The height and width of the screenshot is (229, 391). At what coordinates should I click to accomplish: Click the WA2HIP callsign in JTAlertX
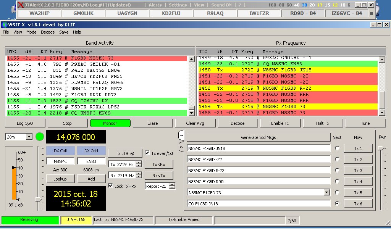pyautogui.click(x=39, y=13)
